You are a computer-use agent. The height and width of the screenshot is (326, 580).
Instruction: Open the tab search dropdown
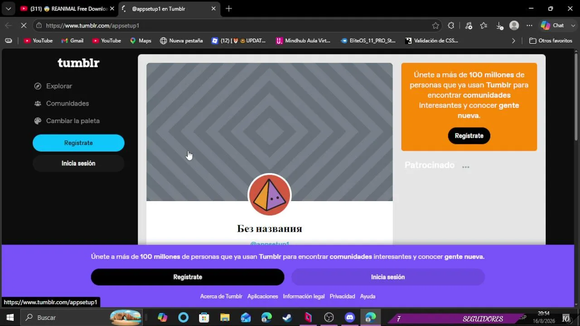8,9
